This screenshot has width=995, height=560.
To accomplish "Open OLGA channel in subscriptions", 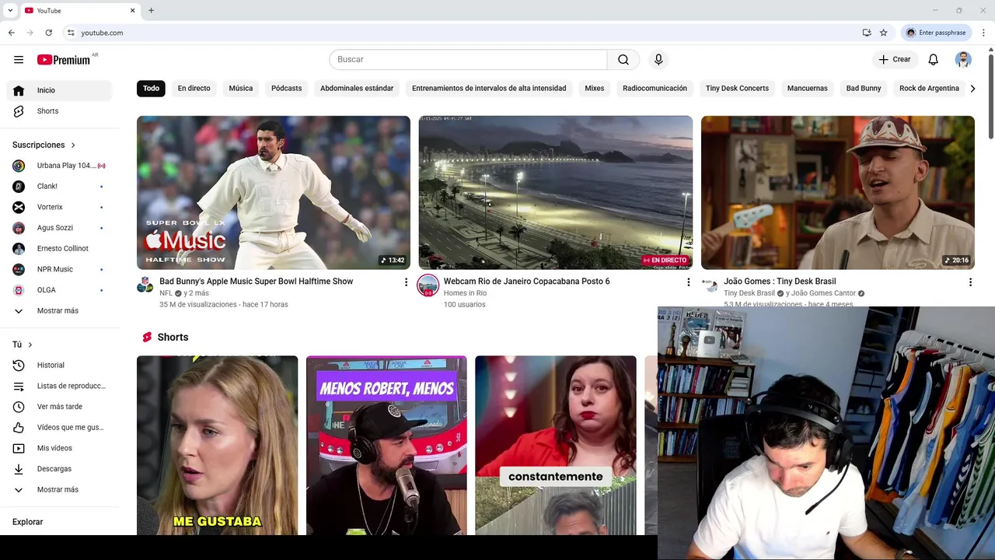I will pyautogui.click(x=59, y=290).
